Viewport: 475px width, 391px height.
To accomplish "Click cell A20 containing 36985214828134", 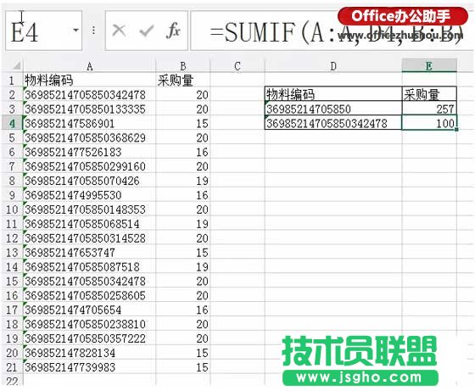I will point(89,353).
